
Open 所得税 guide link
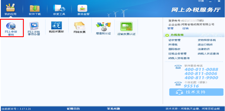click(x=173, y=45)
